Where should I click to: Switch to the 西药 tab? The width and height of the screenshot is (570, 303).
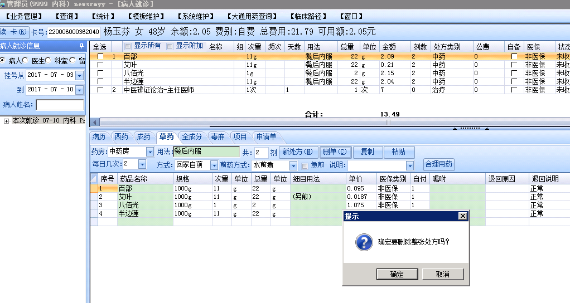pyautogui.click(x=122, y=137)
